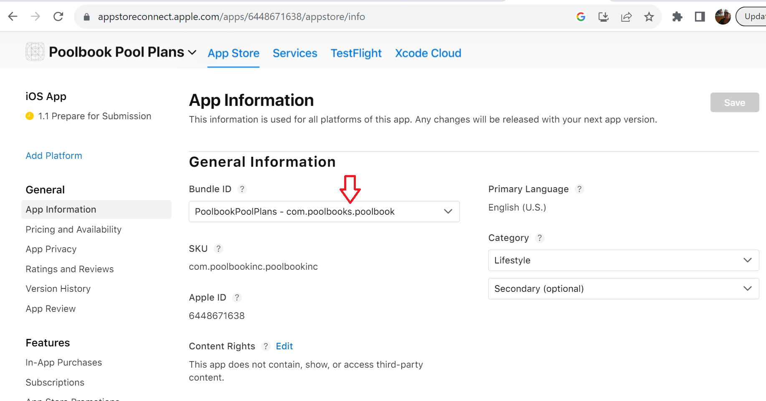
Task: Open the Lifestyle primary category dropdown
Action: (624, 261)
